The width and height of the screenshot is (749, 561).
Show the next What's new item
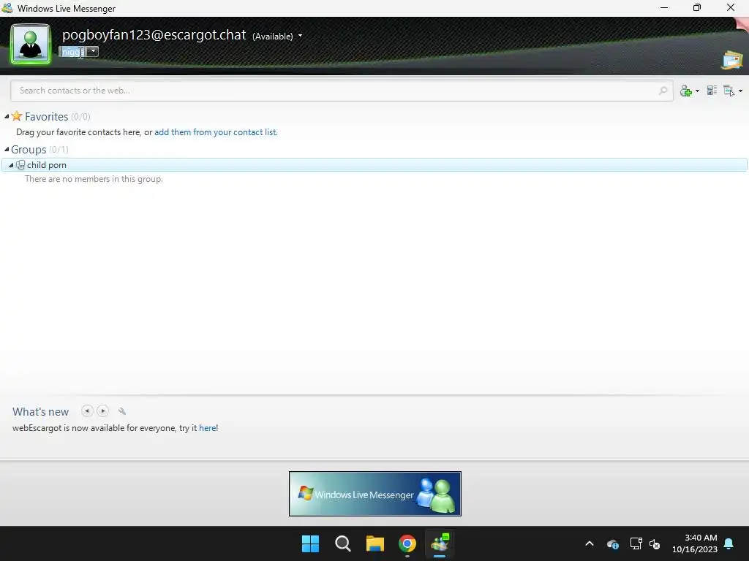(x=102, y=411)
